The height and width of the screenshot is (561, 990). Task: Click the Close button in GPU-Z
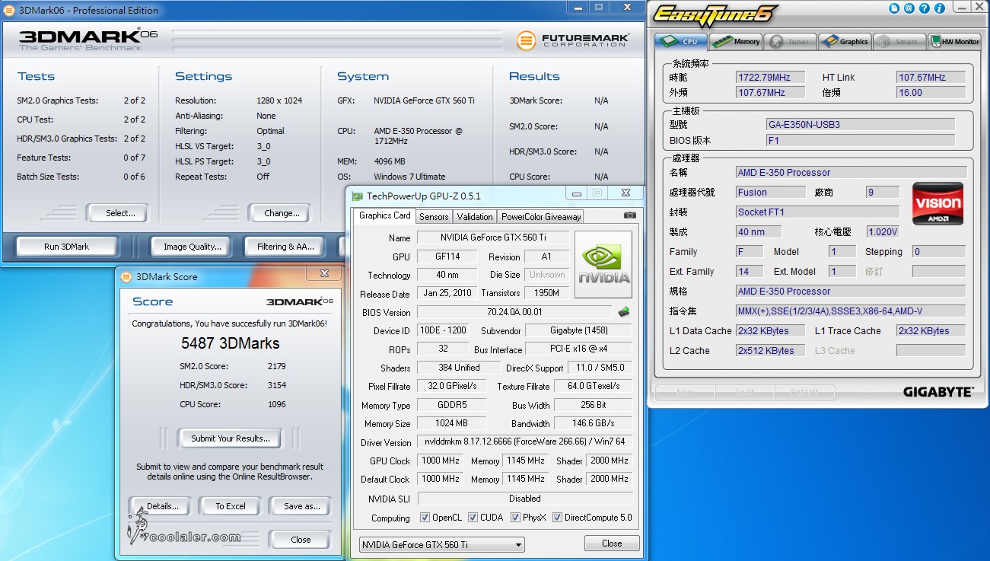612,543
